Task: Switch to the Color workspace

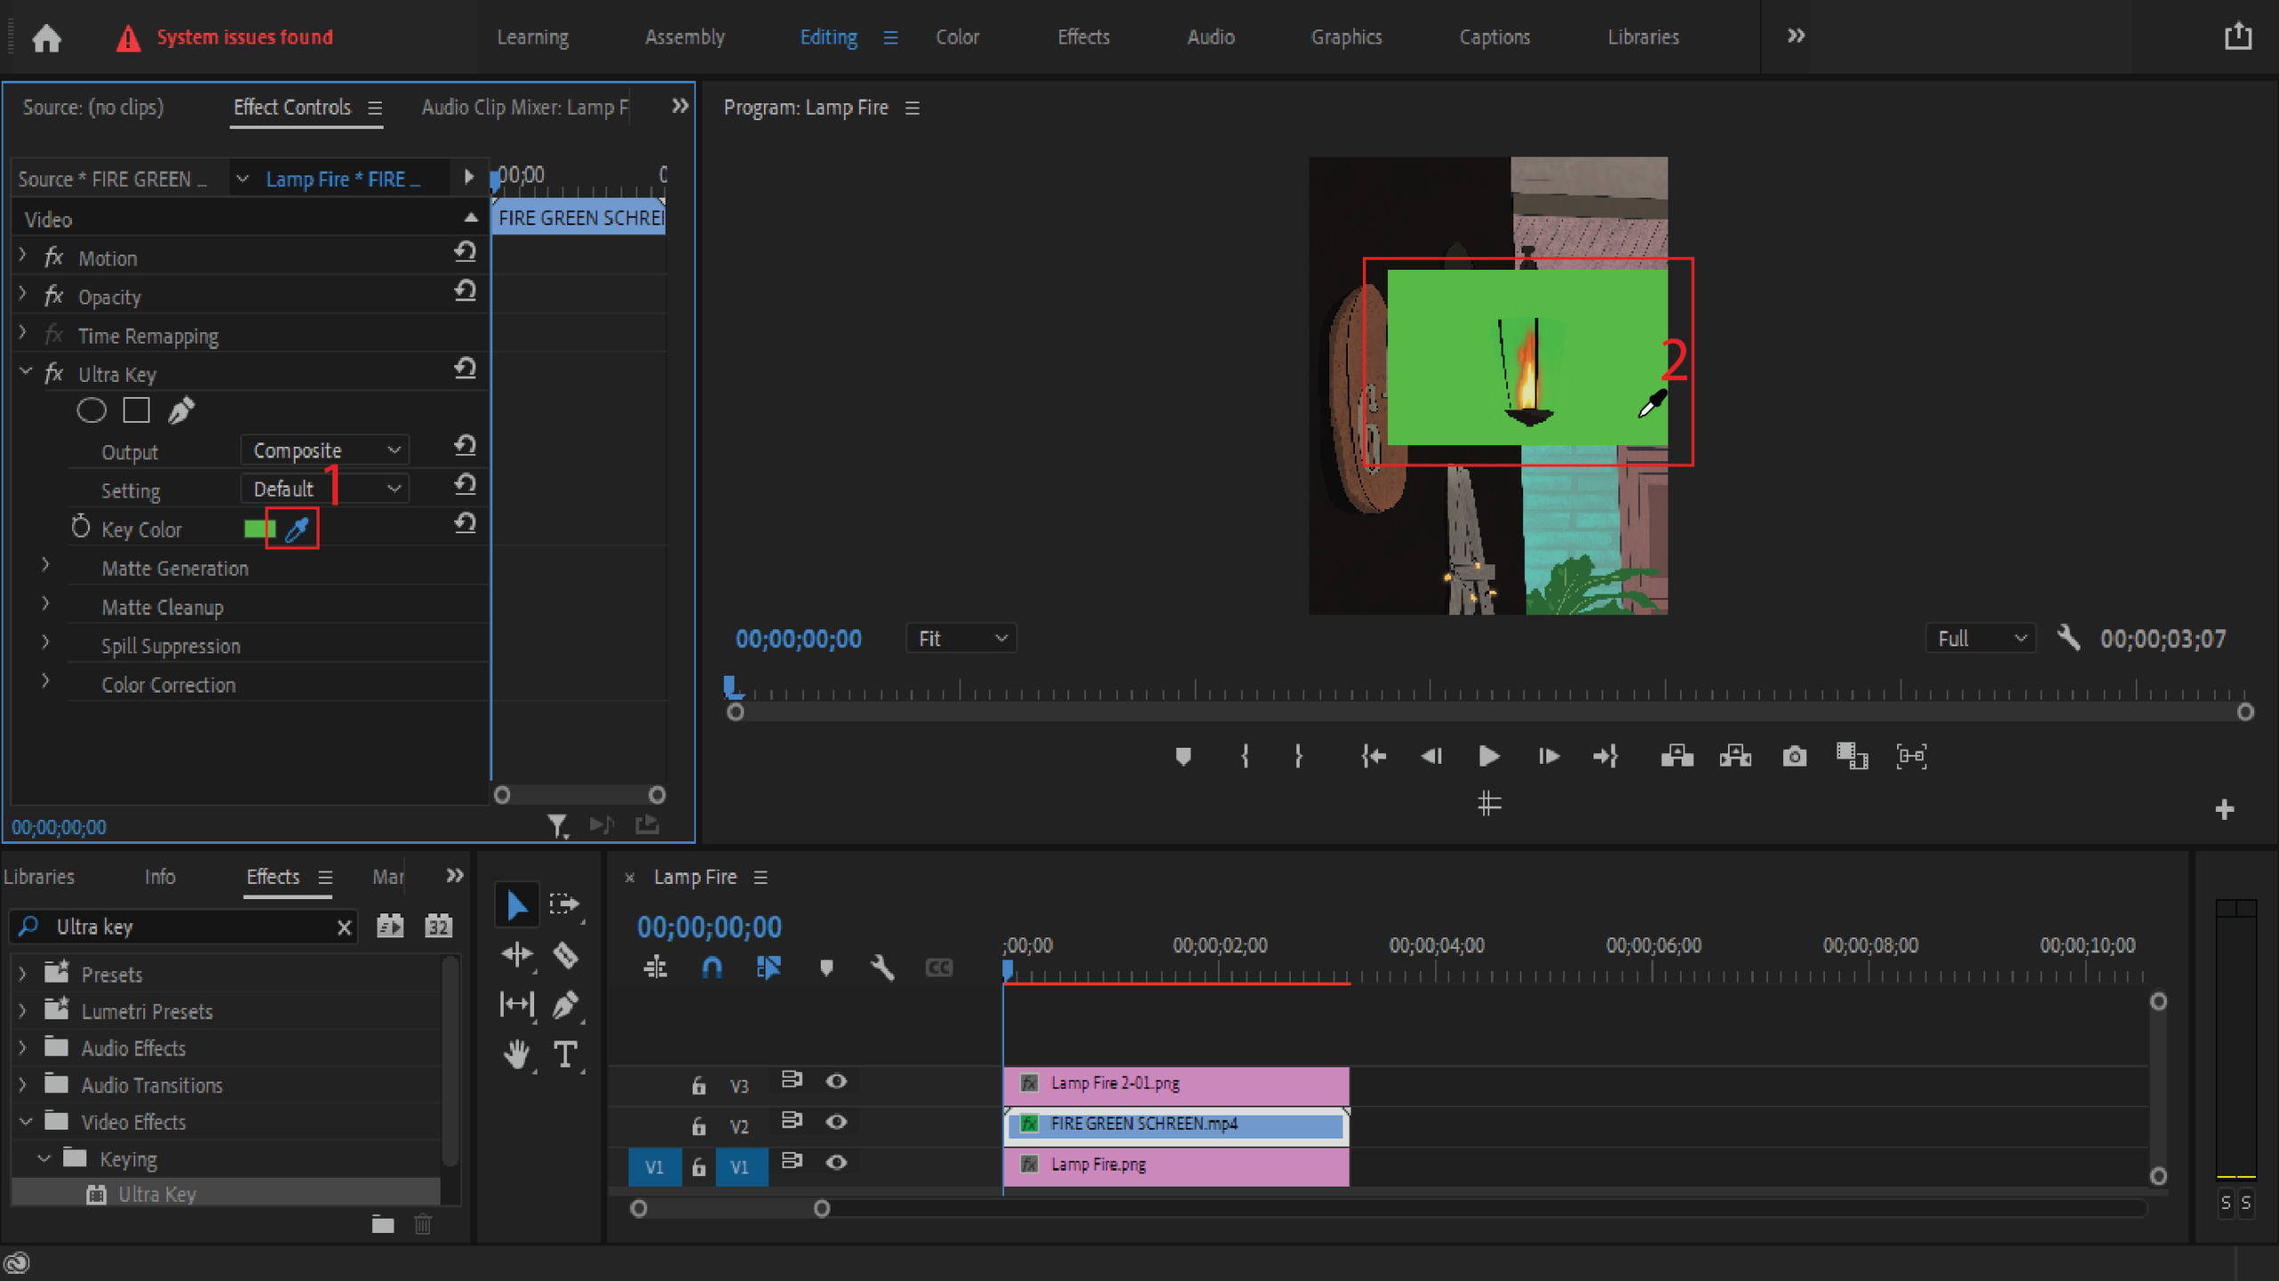Action: (x=957, y=36)
